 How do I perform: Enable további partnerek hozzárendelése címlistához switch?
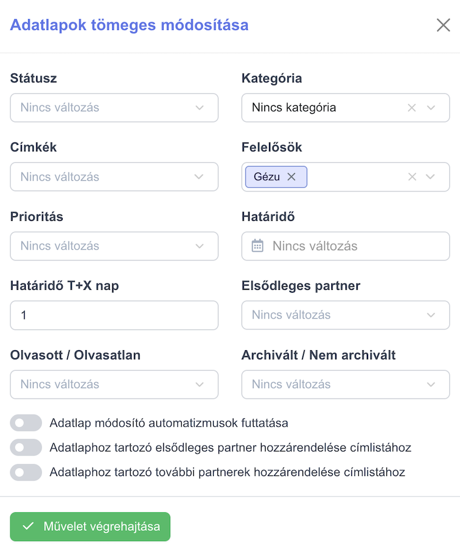(26, 472)
